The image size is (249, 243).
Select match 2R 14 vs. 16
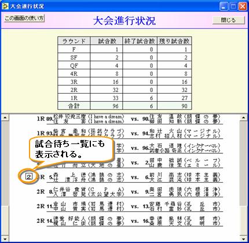[129, 221]
